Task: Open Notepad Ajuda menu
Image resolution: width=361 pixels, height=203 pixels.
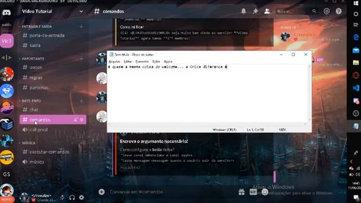Action: tap(168, 61)
